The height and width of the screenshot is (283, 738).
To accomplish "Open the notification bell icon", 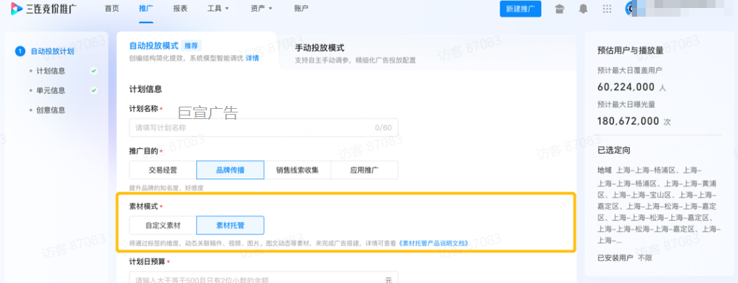I will coord(583,9).
